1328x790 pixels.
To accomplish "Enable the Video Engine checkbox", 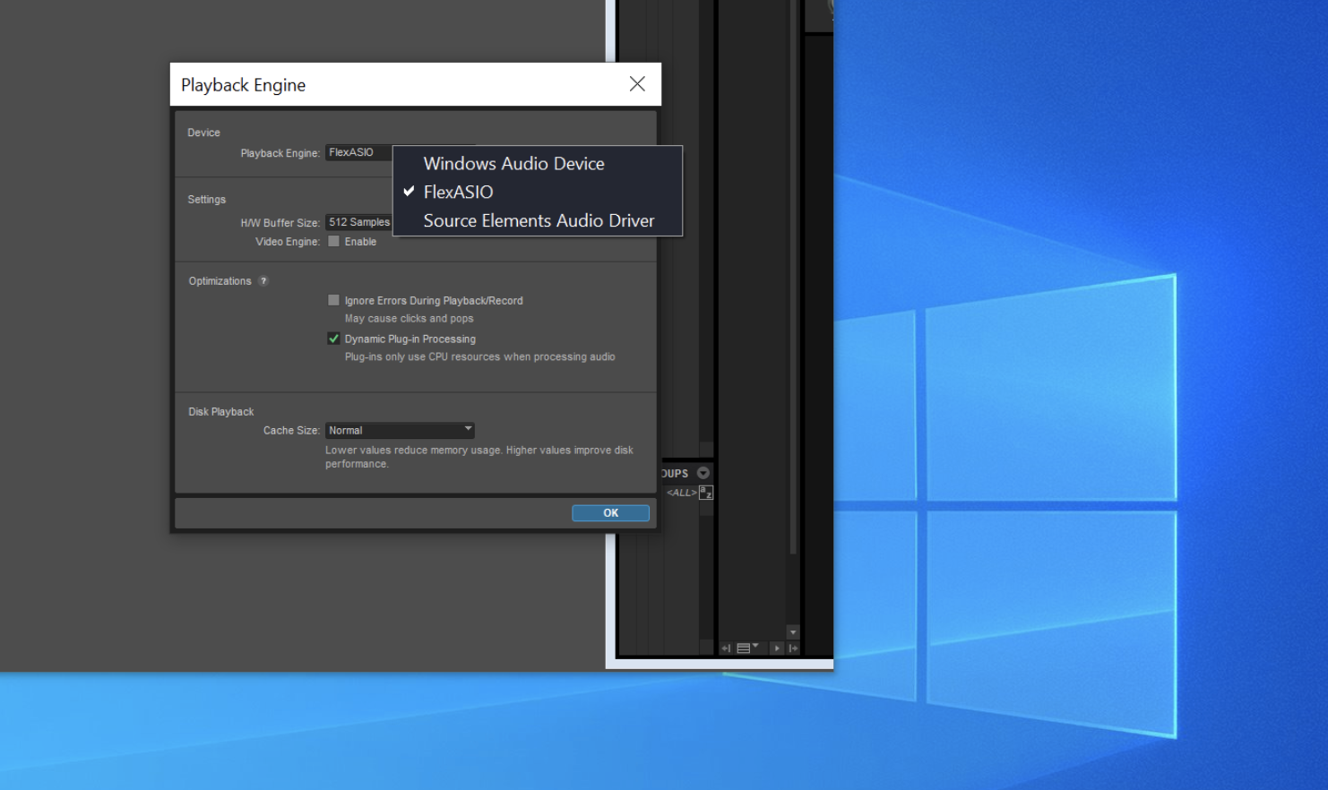I will 334,242.
